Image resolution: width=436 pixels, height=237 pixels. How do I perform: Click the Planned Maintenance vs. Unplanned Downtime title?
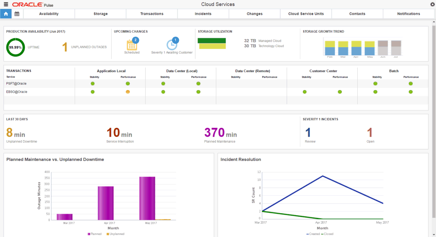click(x=55, y=160)
